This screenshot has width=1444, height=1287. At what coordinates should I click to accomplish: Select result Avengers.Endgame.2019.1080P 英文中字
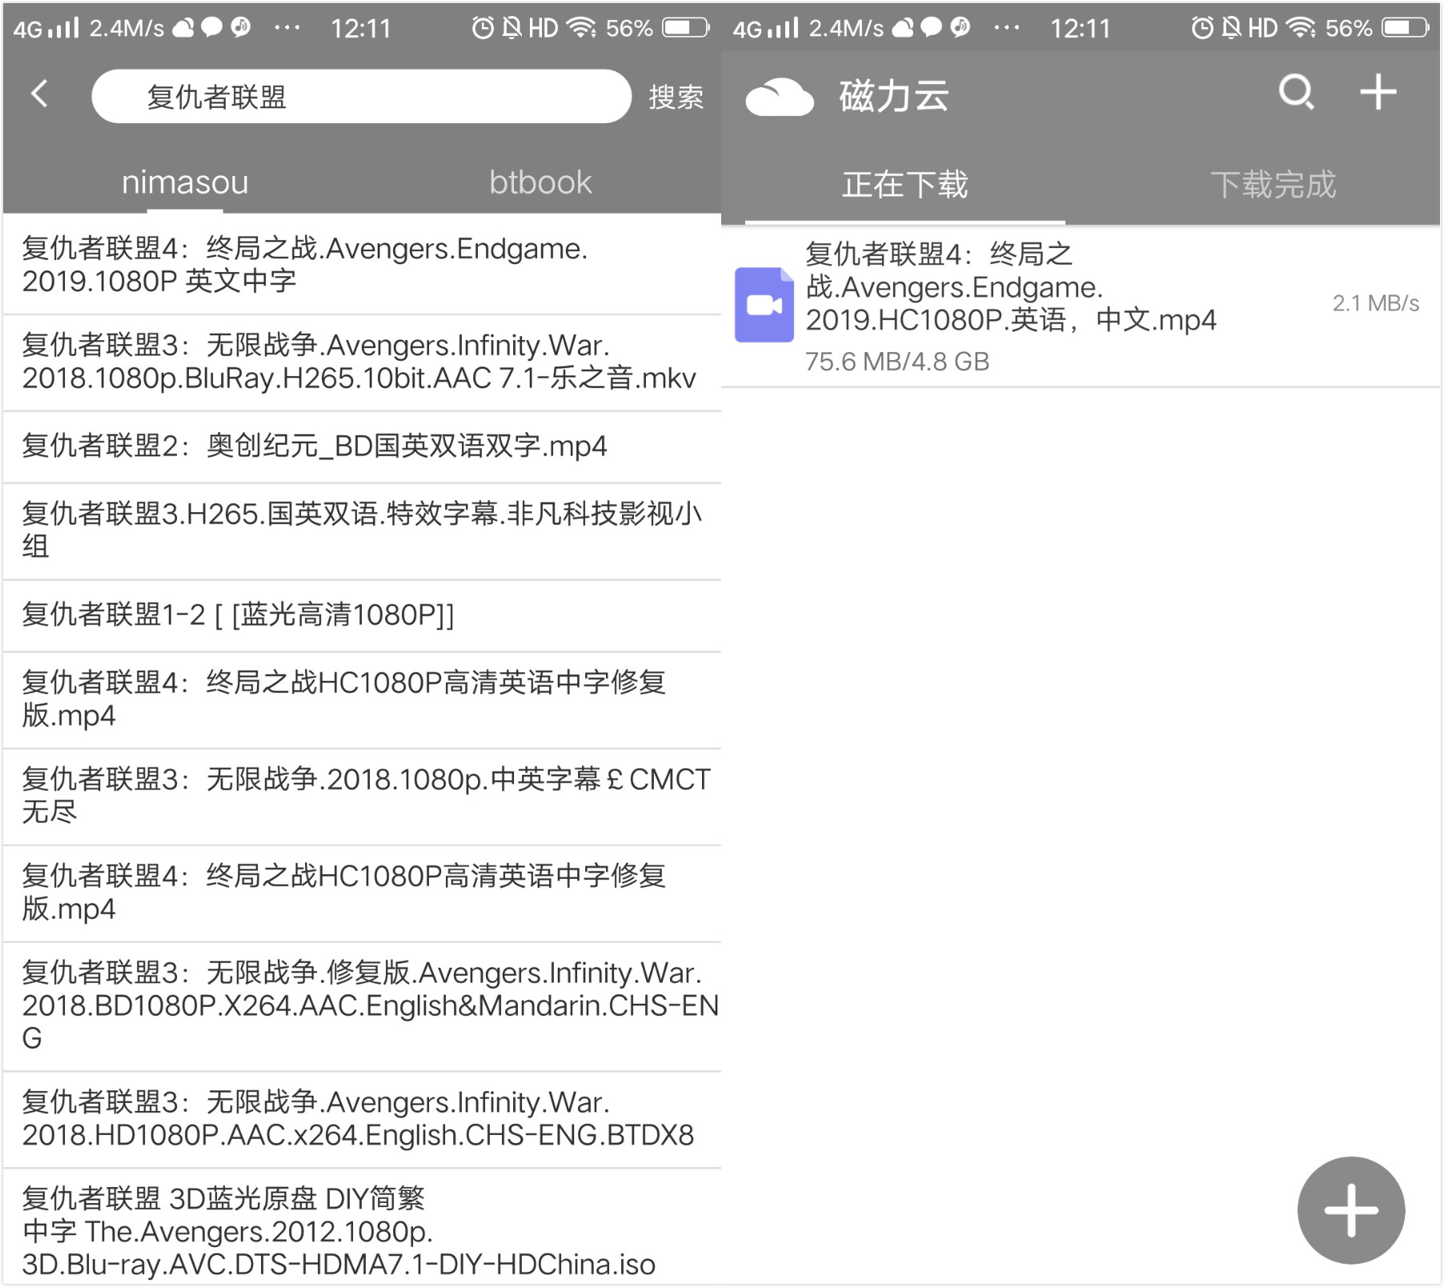coord(362,264)
